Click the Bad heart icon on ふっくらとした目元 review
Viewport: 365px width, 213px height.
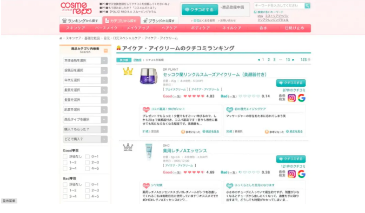click(x=229, y=185)
